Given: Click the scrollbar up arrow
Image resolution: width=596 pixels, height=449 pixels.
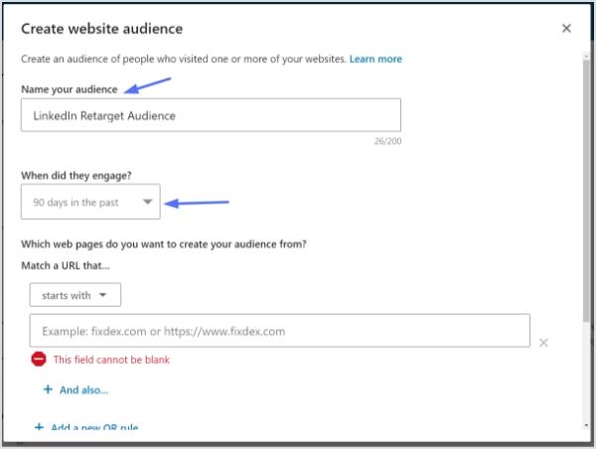Looking at the screenshot, I should (587, 57).
